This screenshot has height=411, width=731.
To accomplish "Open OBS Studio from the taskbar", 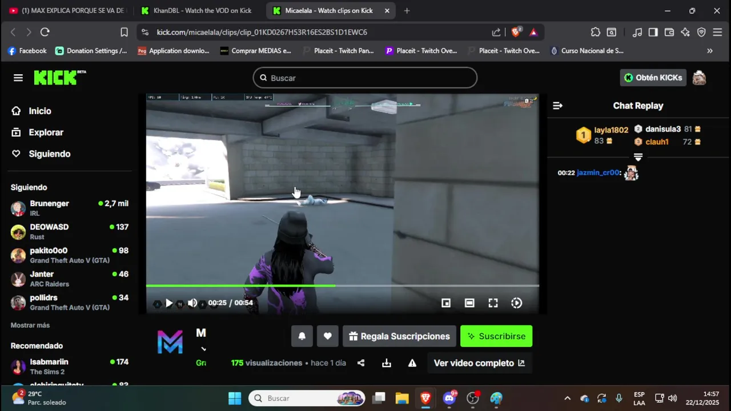I will tap(473, 398).
